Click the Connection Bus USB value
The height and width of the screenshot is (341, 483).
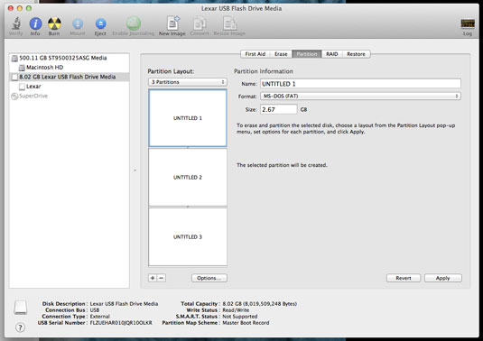pyautogui.click(x=95, y=310)
